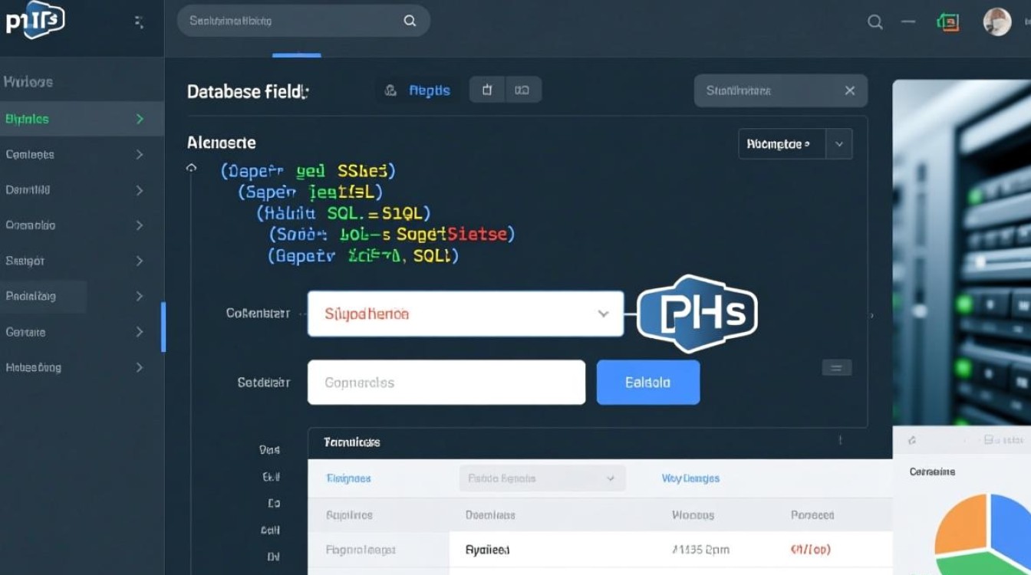
Task: Click the sidebar collapse icon beside the logo
Action: tap(138, 21)
